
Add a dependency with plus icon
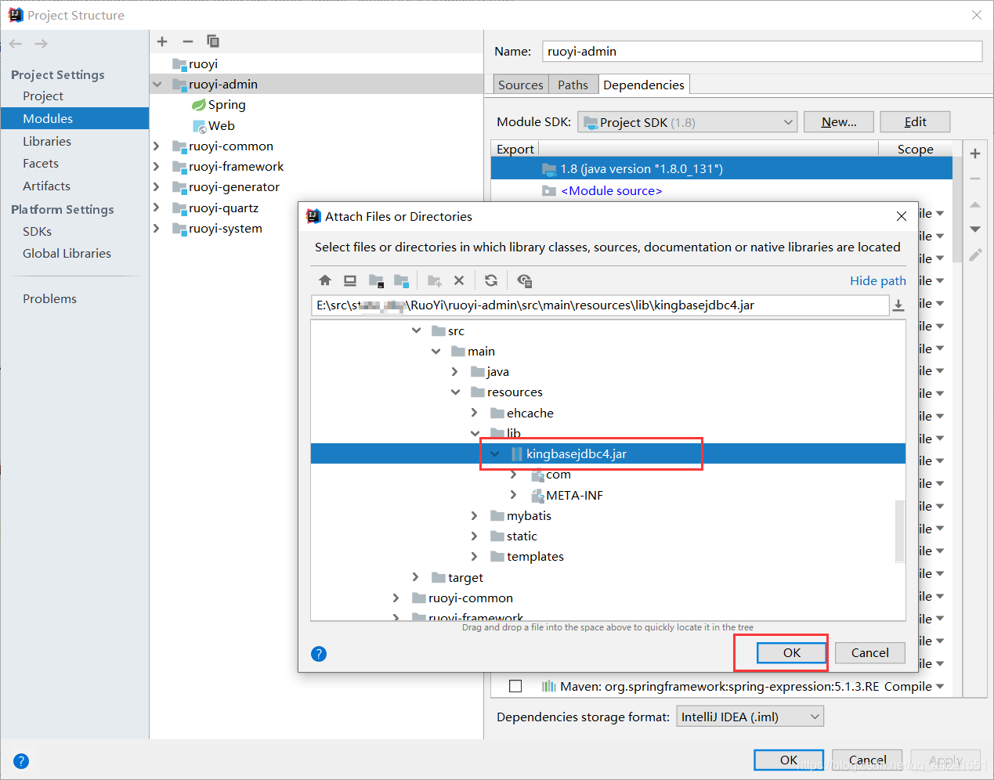pyautogui.click(x=975, y=153)
